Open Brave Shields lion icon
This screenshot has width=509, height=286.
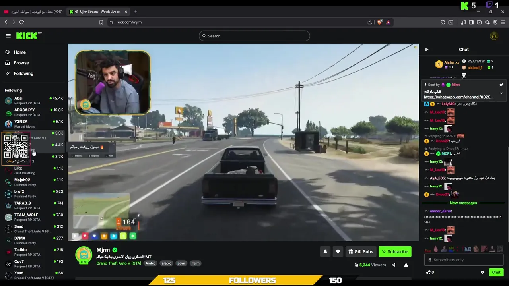[379, 22]
